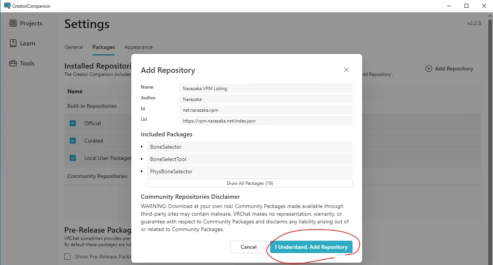493x265 pixels.
Task: Uncheck the Official repository checkbox
Action: 73,123
